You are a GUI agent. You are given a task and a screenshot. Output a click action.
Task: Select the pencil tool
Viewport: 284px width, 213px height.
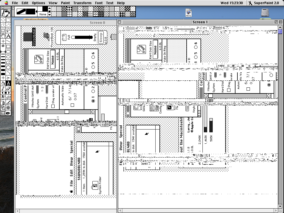3,88
